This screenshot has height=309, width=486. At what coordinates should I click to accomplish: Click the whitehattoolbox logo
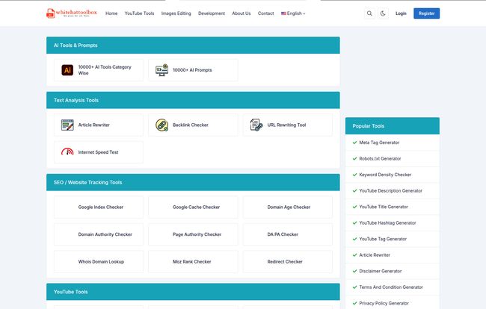click(72, 13)
